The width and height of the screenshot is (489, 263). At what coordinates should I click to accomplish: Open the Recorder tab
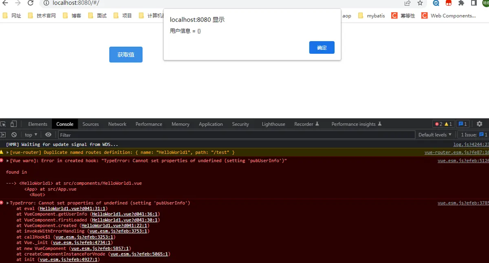[307, 124]
